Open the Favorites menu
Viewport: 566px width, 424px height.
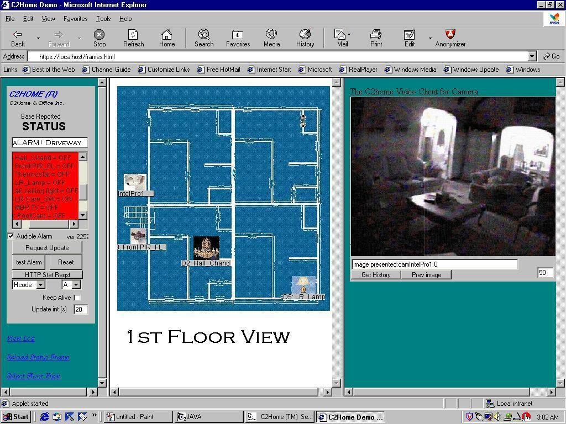[75, 19]
